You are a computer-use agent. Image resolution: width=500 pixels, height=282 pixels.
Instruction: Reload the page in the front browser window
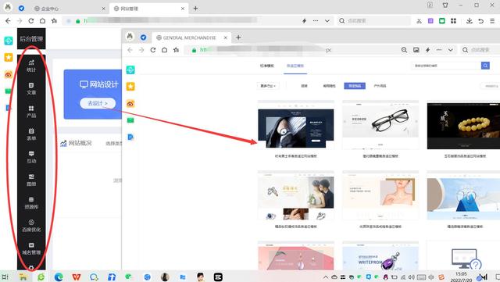click(153, 50)
